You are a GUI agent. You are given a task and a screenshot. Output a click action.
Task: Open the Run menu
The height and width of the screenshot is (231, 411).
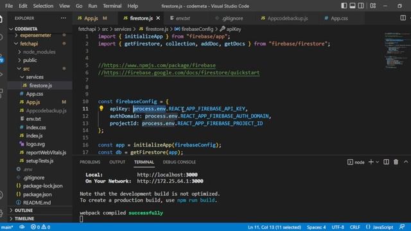point(92,6)
